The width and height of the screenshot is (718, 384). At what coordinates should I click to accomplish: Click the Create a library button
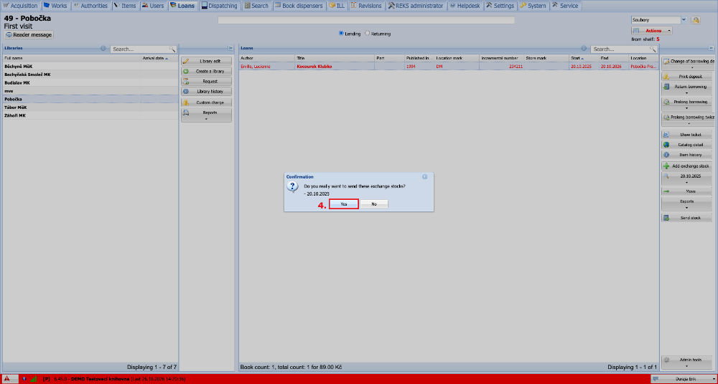click(x=207, y=72)
